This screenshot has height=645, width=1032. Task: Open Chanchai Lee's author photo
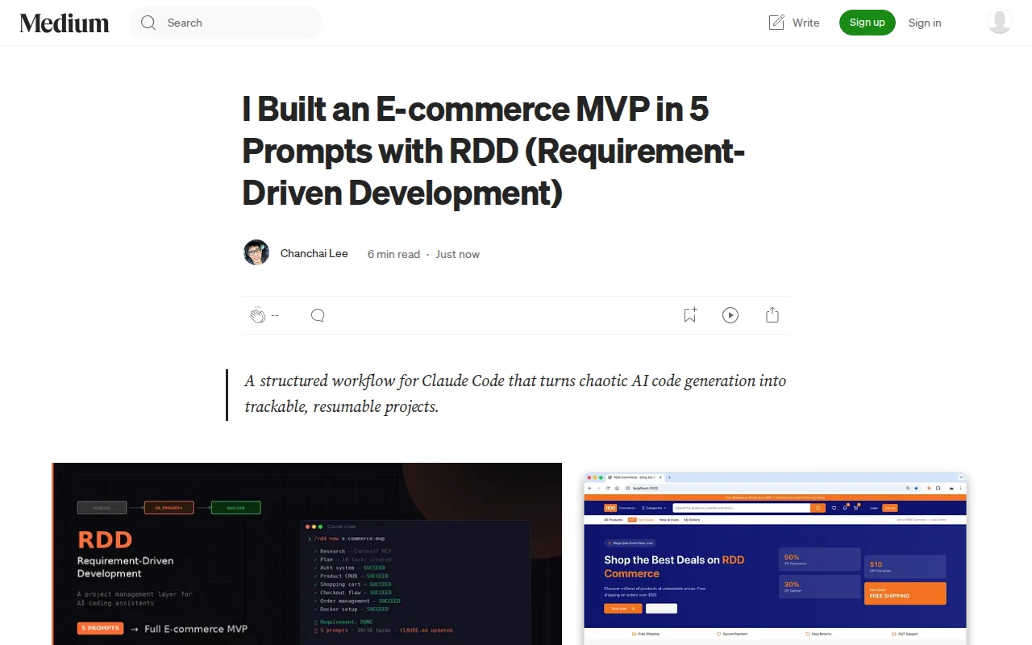[x=256, y=252]
